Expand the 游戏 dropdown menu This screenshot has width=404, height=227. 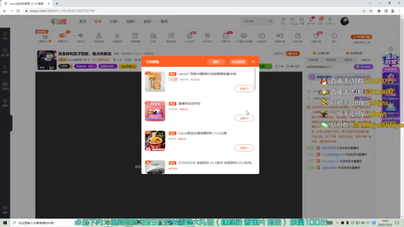point(148,21)
